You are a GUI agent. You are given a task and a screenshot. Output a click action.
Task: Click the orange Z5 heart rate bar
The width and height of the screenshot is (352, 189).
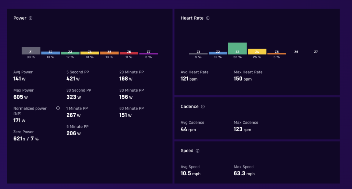pyautogui.click(x=277, y=54)
